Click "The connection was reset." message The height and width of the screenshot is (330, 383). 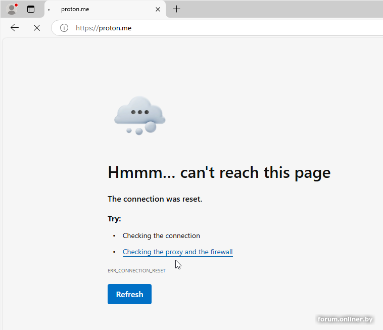(x=155, y=199)
